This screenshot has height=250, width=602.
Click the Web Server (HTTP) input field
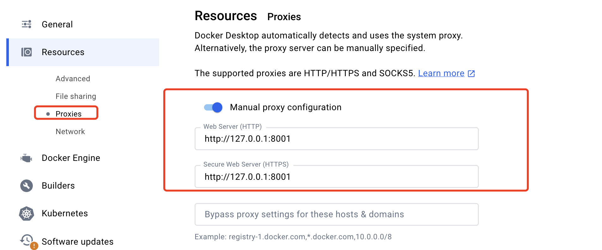(336, 139)
